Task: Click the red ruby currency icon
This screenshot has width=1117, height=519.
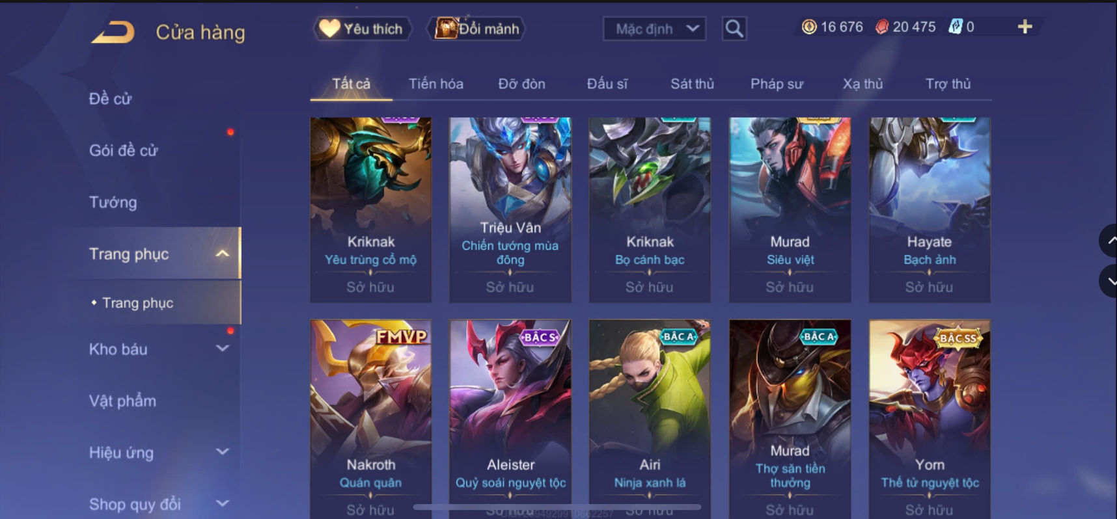Action: [882, 27]
